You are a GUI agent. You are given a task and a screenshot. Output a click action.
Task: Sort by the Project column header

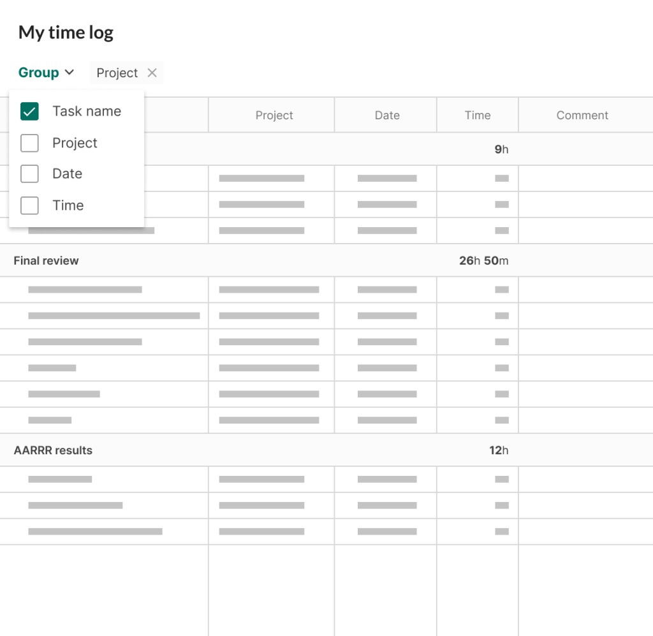tap(274, 115)
